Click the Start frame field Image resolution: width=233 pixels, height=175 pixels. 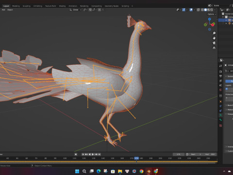pyautogui.click(x=196, y=155)
